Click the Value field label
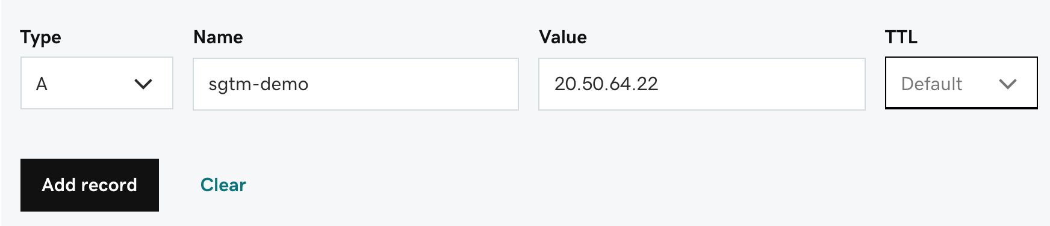 click(x=563, y=37)
